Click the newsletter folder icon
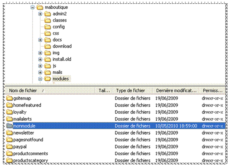The image size is (230, 167). coord(9,133)
